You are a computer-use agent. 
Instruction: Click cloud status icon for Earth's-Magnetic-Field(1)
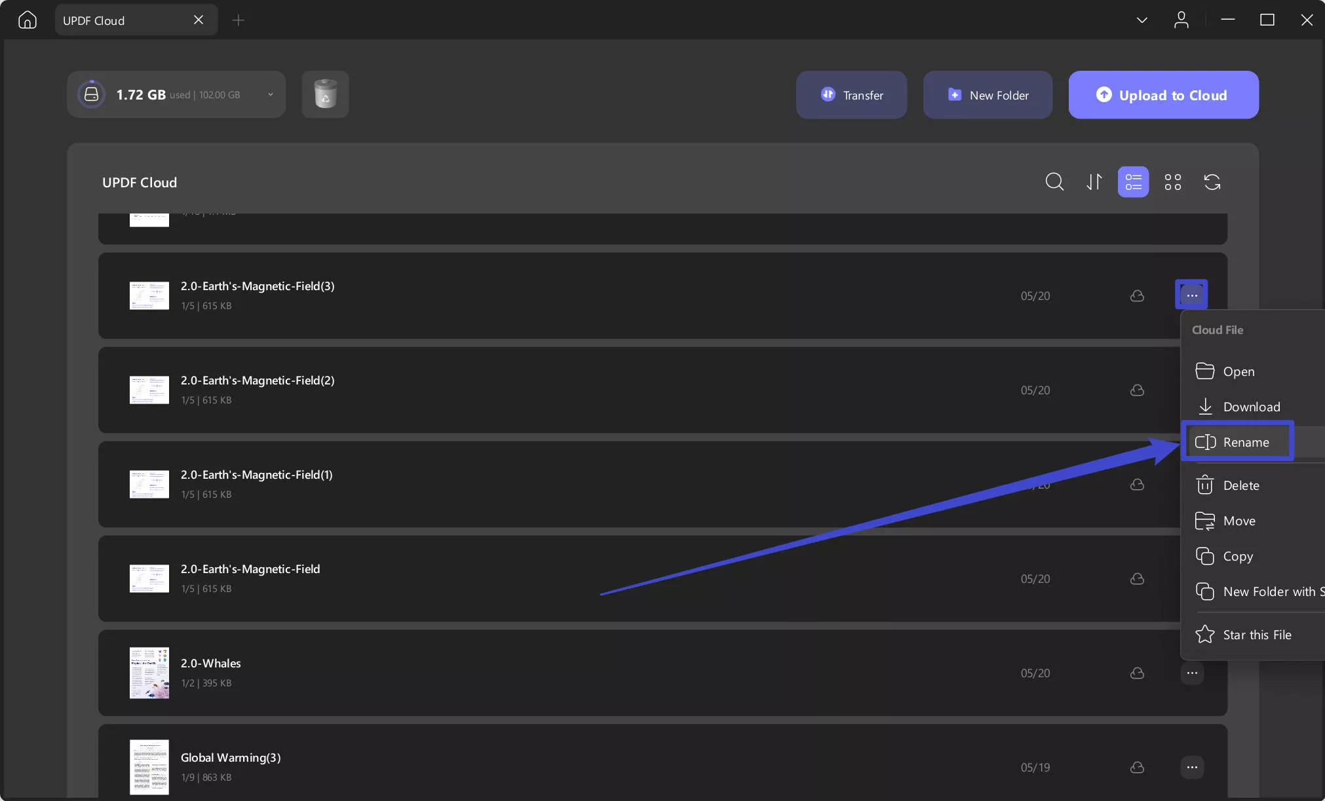click(1137, 485)
